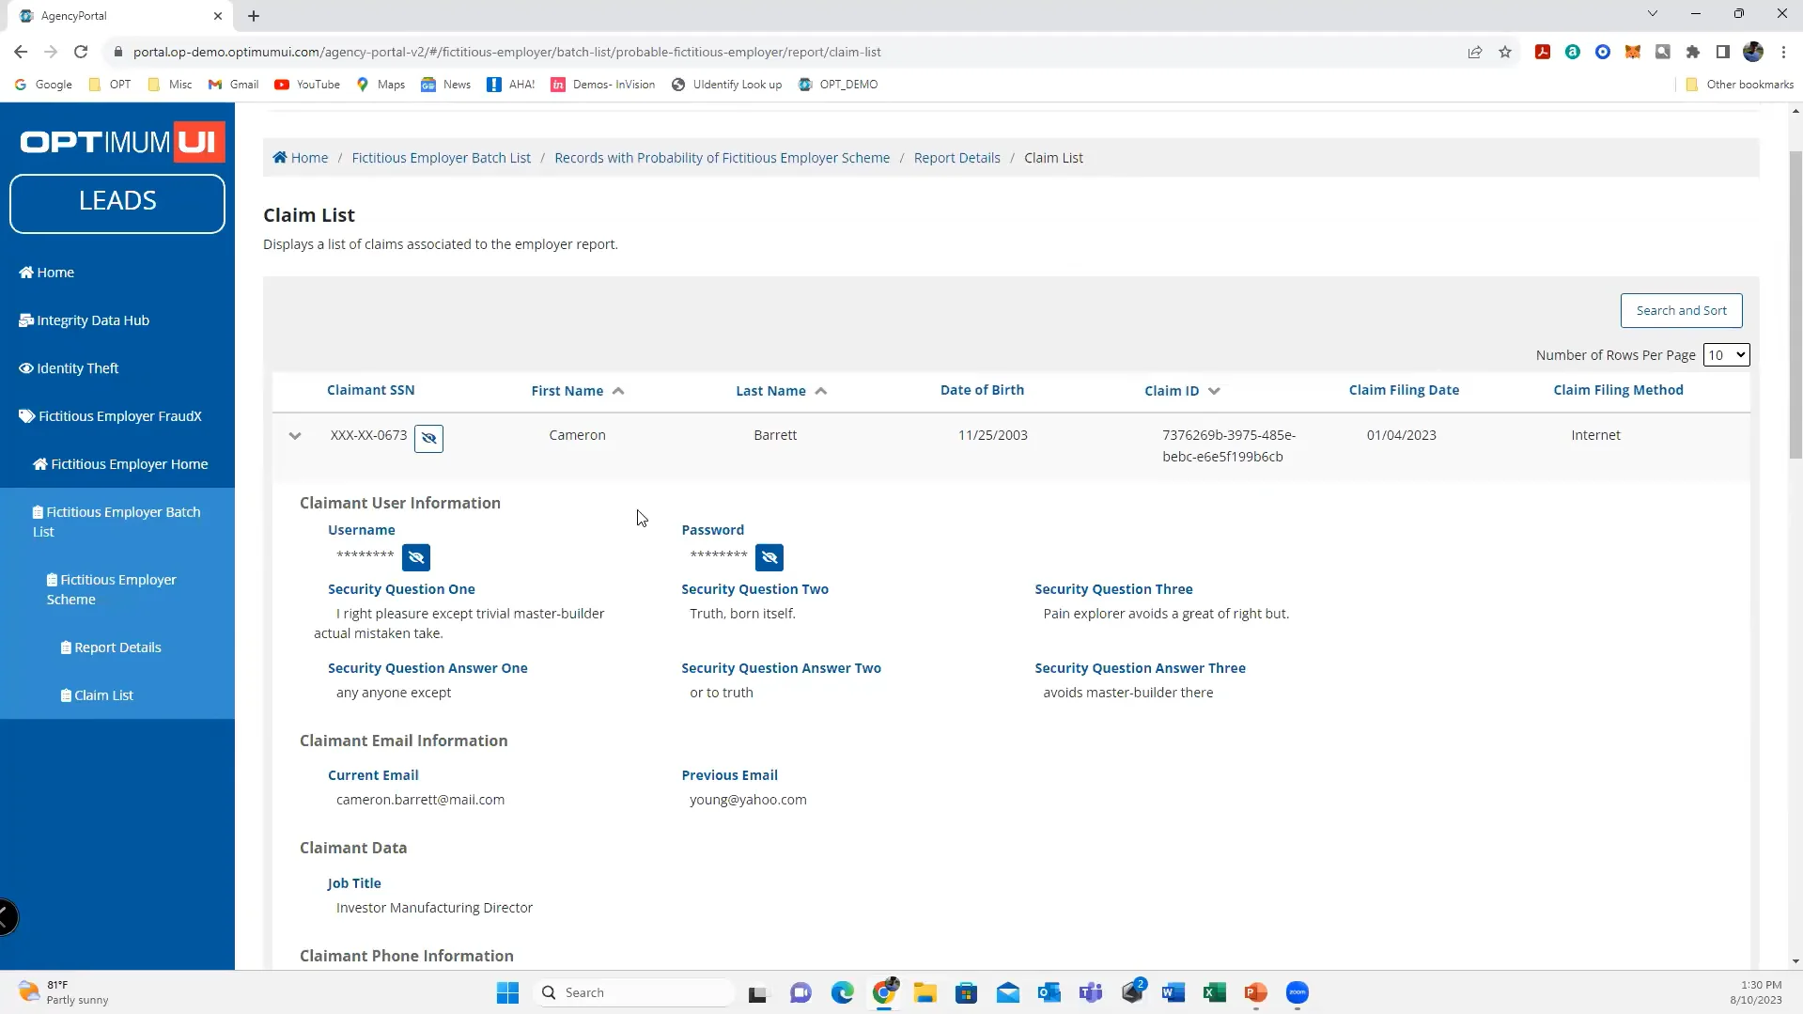Unmask the Password field
The width and height of the screenshot is (1803, 1014).
(769, 557)
